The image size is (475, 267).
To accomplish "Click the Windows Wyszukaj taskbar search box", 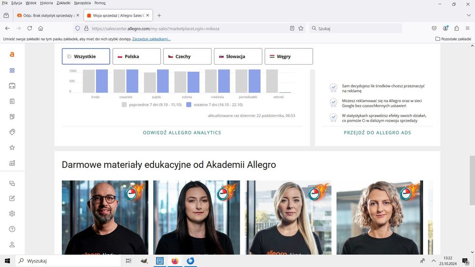I will [68, 261].
